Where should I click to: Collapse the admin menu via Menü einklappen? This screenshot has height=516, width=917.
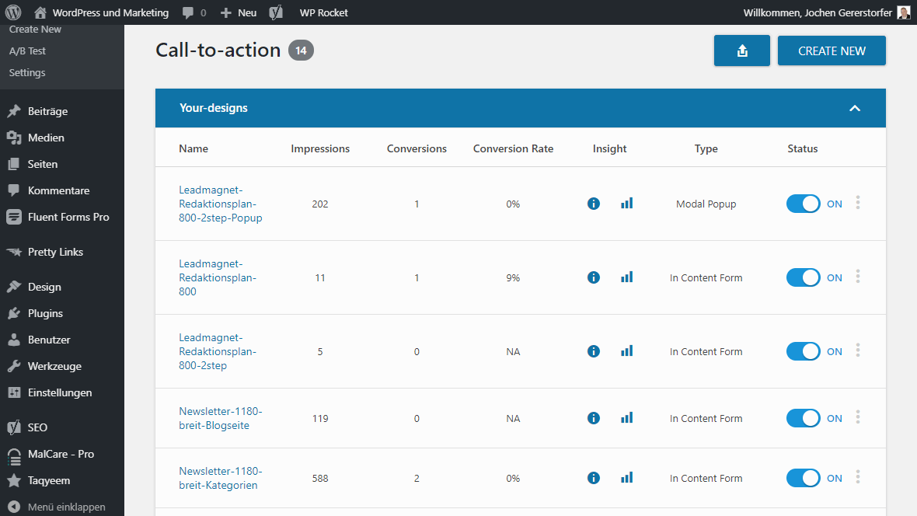click(x=61, y=507)
